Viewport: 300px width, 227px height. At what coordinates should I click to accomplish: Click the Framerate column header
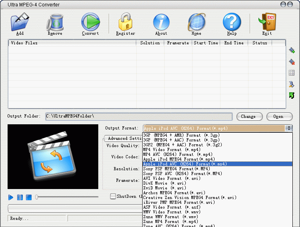(178, 43)
